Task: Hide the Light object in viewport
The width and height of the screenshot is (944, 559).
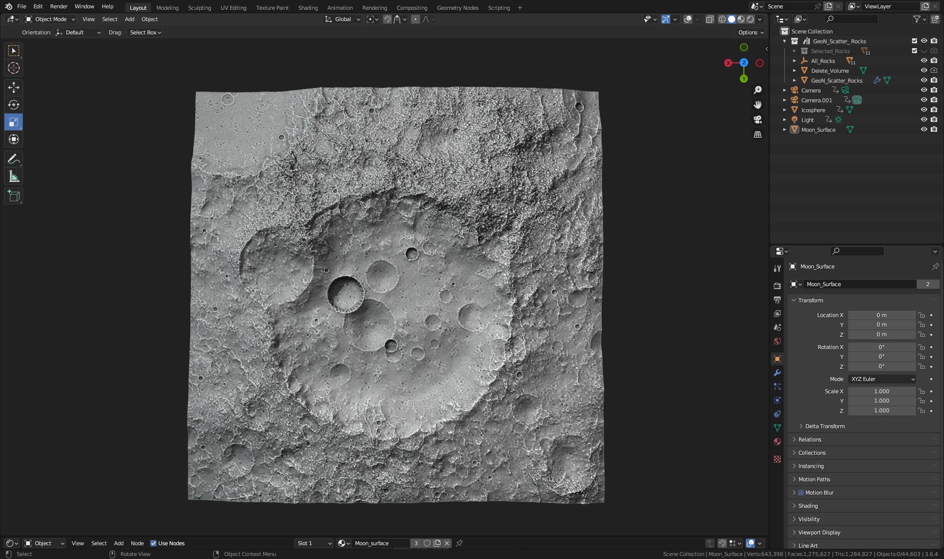Action: pos(924,119)
